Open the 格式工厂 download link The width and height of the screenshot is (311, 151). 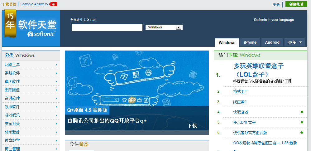point(241,92)
